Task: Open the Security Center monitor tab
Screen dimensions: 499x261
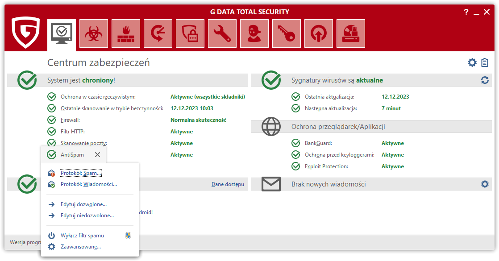Action: click(62, 34)
